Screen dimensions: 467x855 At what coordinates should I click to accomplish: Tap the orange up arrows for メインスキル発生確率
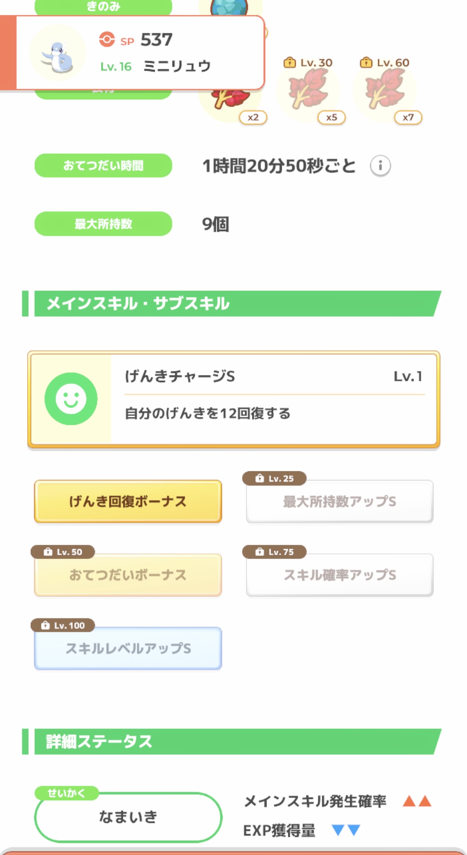pyautogui.click(x=417, y=801)
